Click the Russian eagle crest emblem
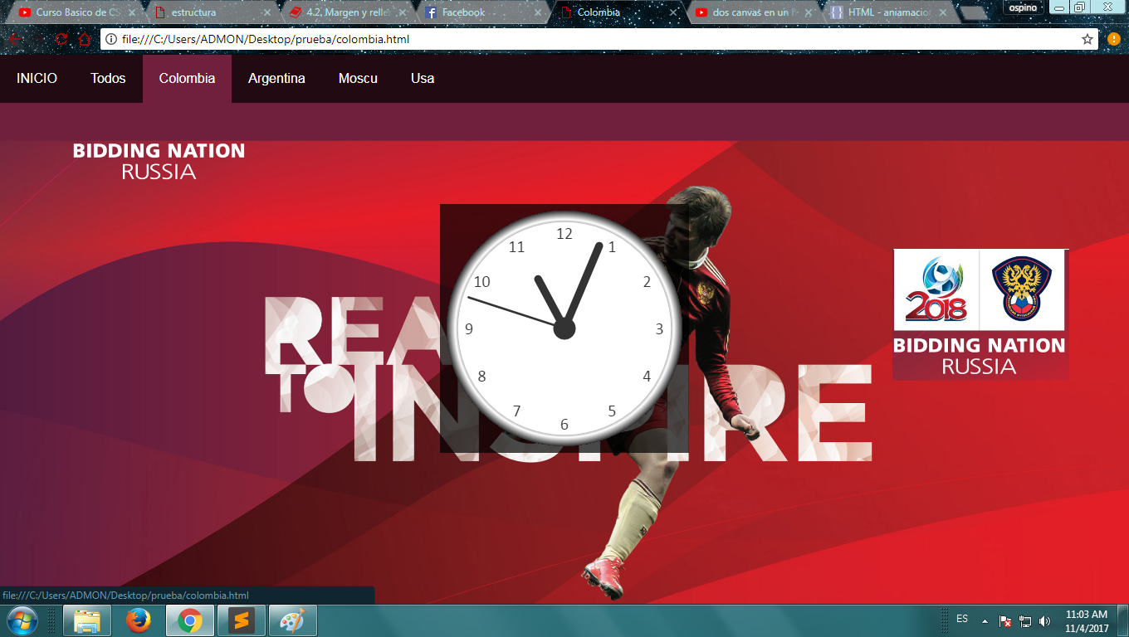This screenshot has height=637, width=1129. point(1022,290)
